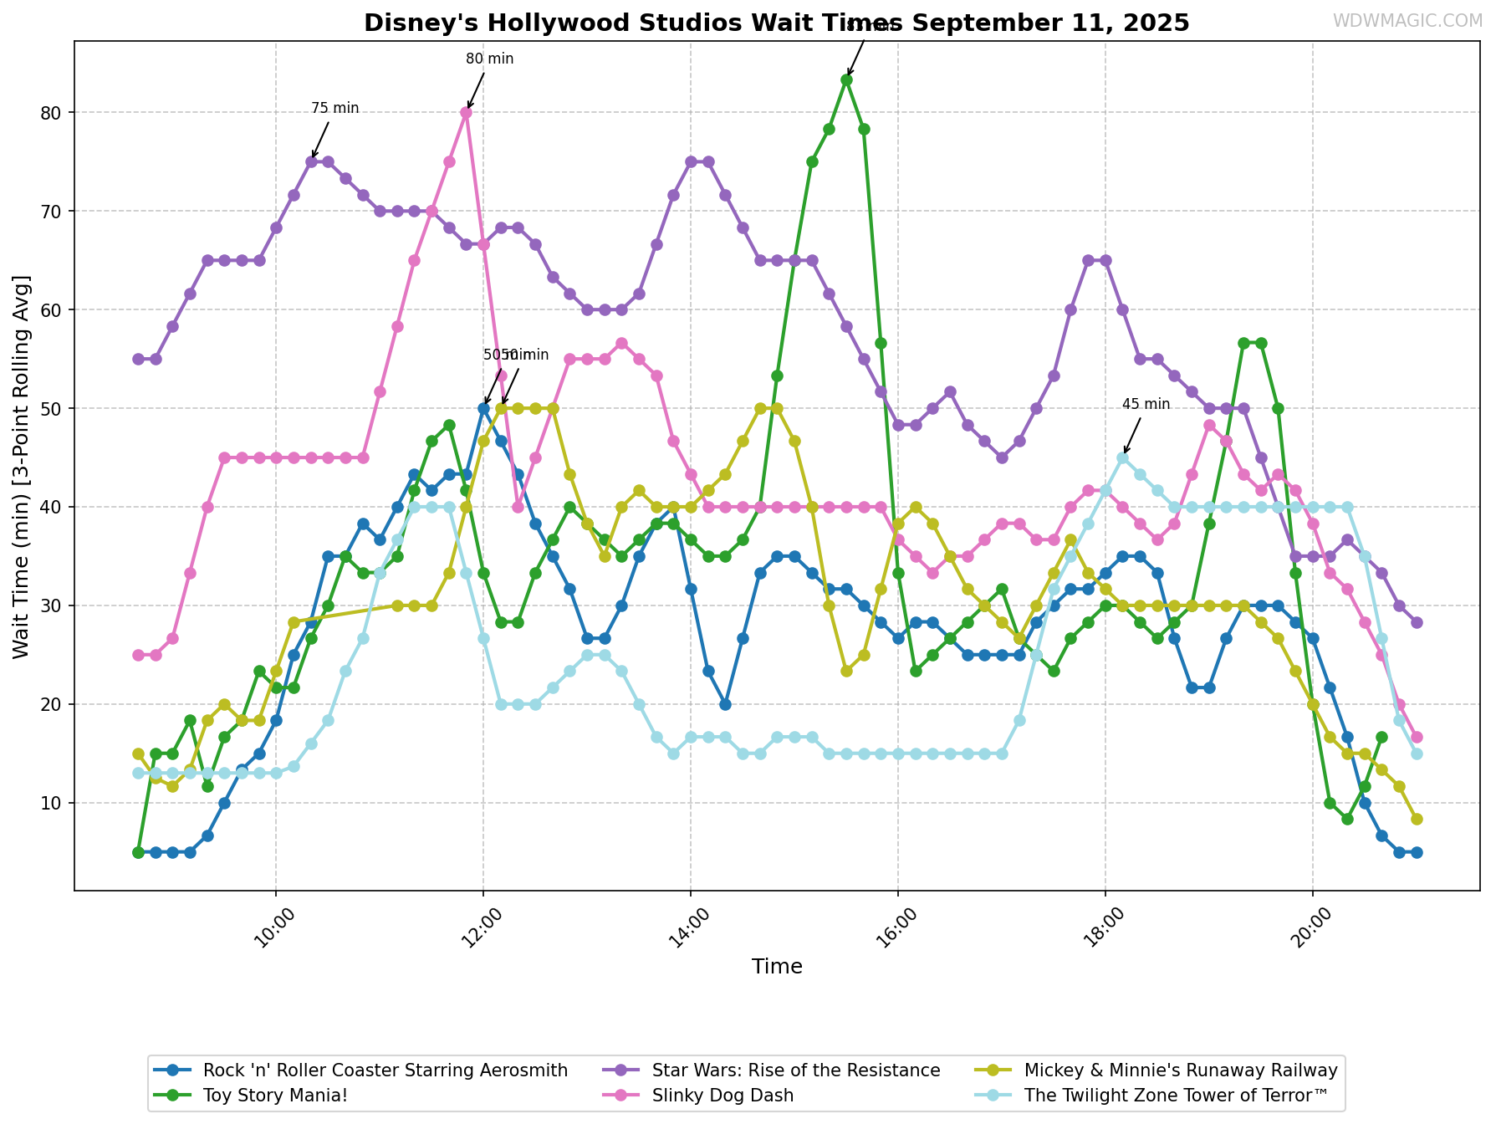Image resolution: width=1496 pixels, height=1124 pixels.
Task: Click the 75 min peak annotation
Action: [334, 109]
